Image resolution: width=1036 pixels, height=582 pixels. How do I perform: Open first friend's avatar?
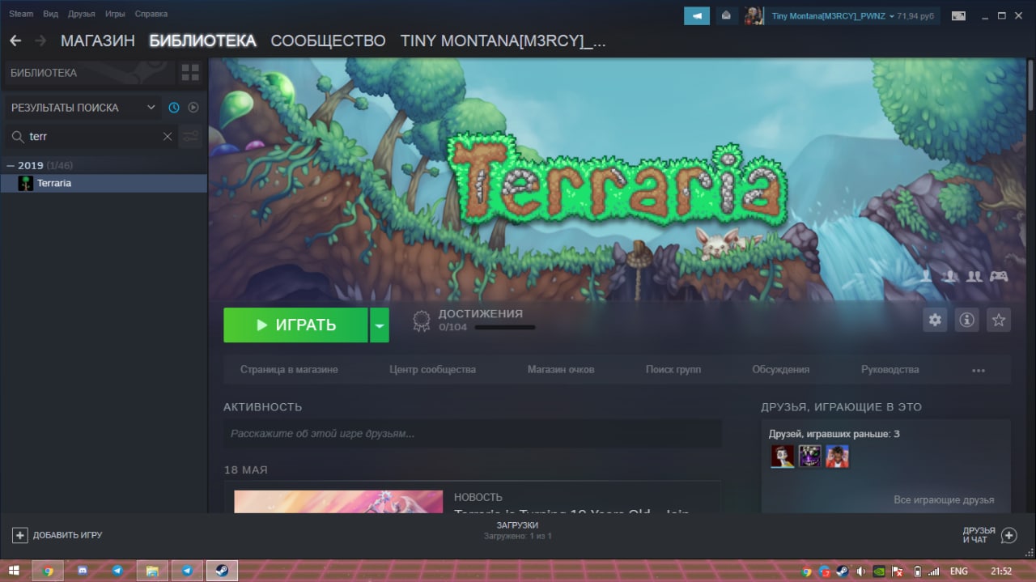782,457
